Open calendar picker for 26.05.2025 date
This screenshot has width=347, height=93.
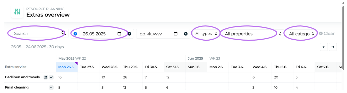(x=119, y=34)
